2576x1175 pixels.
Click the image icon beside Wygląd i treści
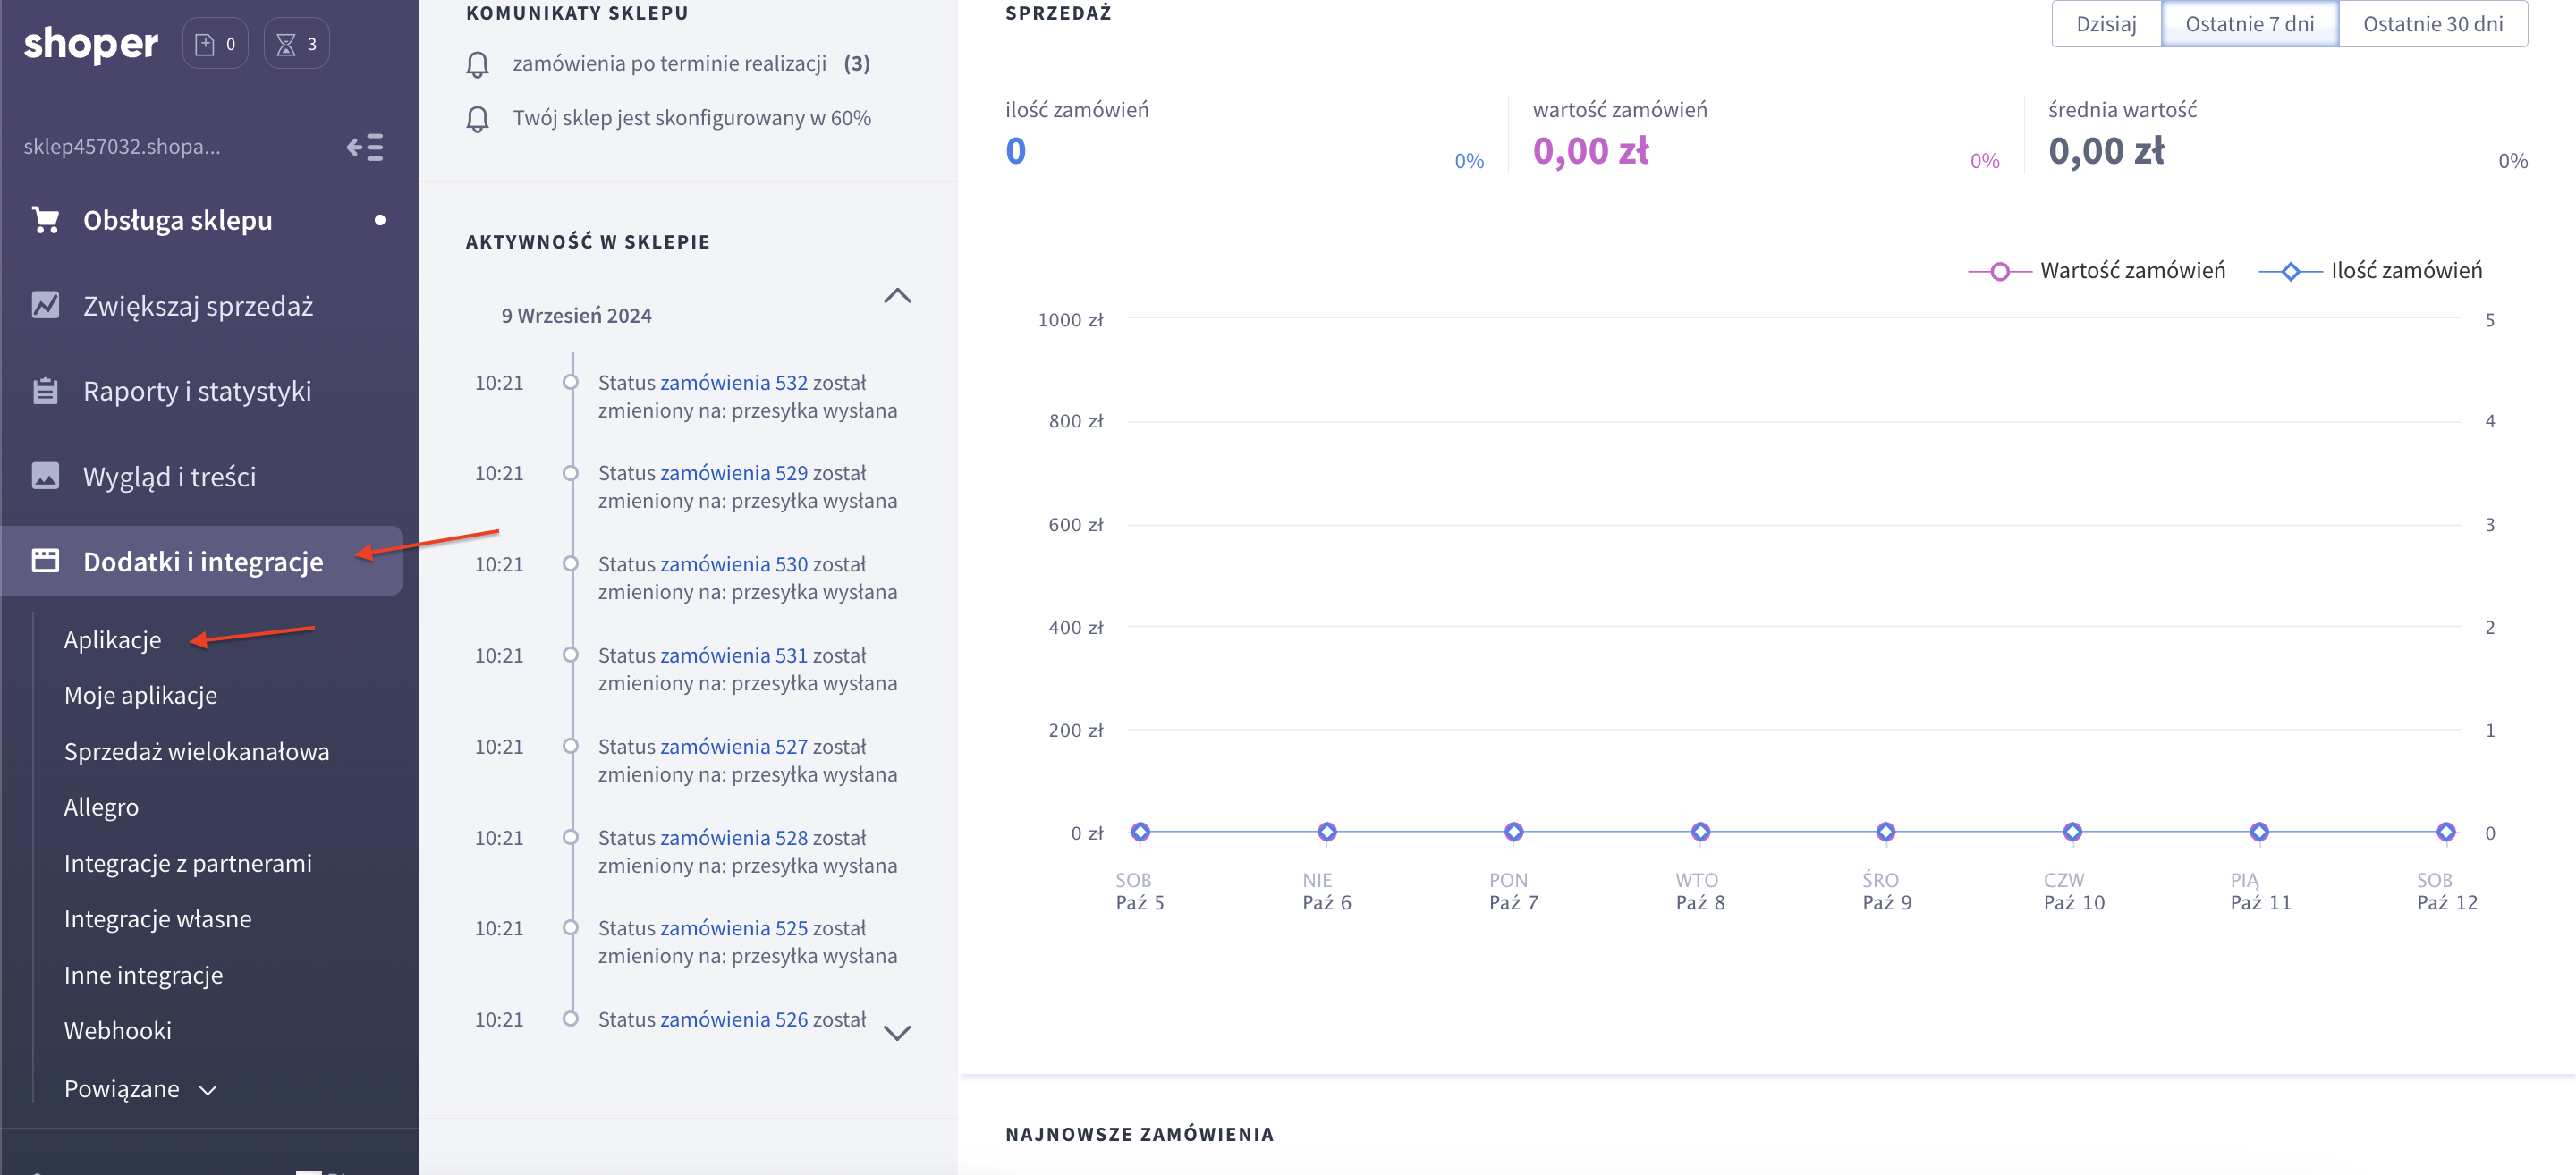45,476
